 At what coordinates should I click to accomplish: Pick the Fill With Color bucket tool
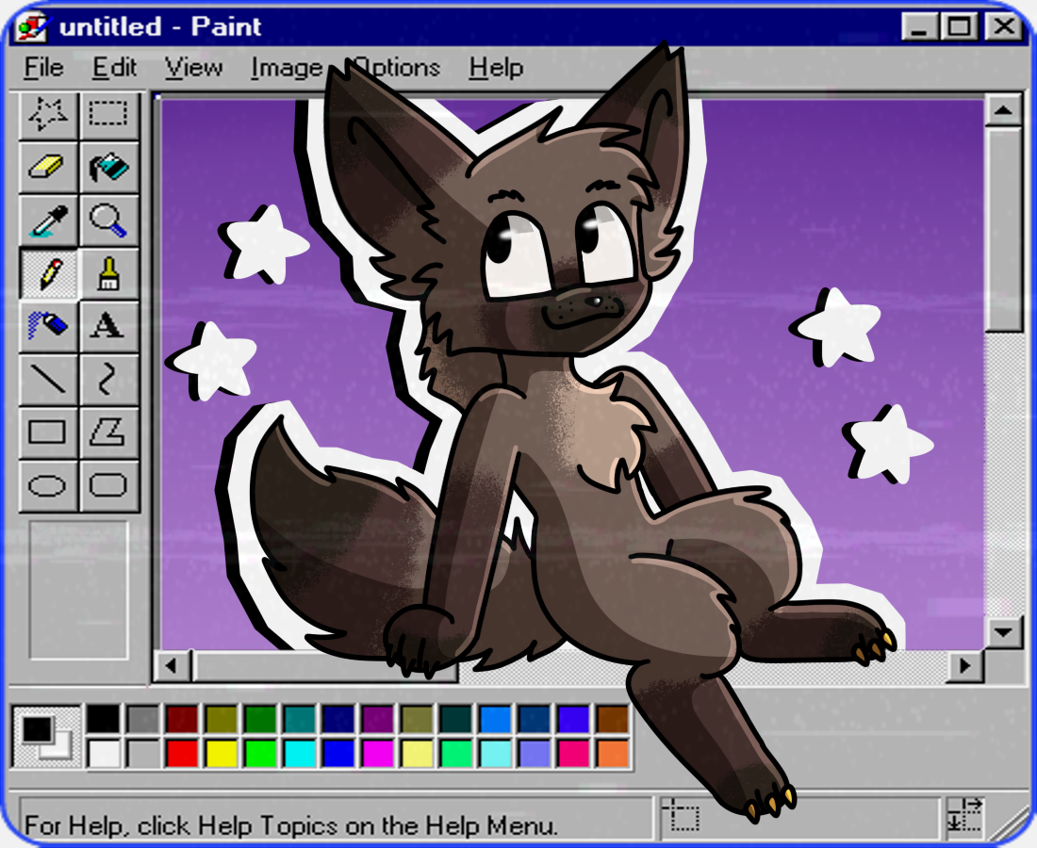pyautogui.click(x=108, y=168)
